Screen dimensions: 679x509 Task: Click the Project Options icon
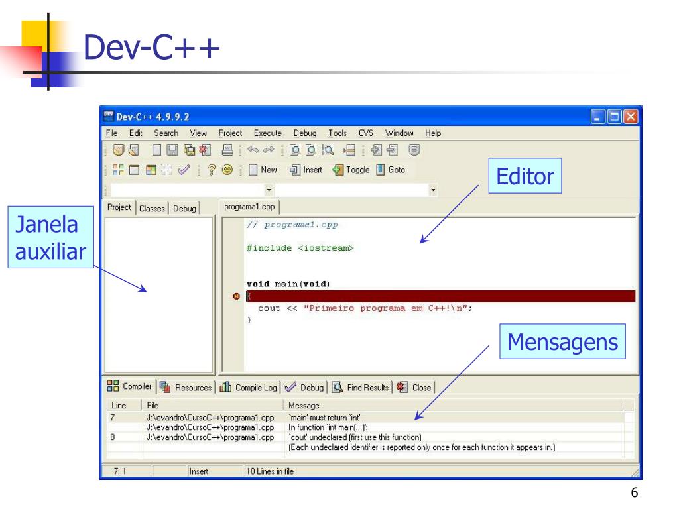[x=414, y=150]
